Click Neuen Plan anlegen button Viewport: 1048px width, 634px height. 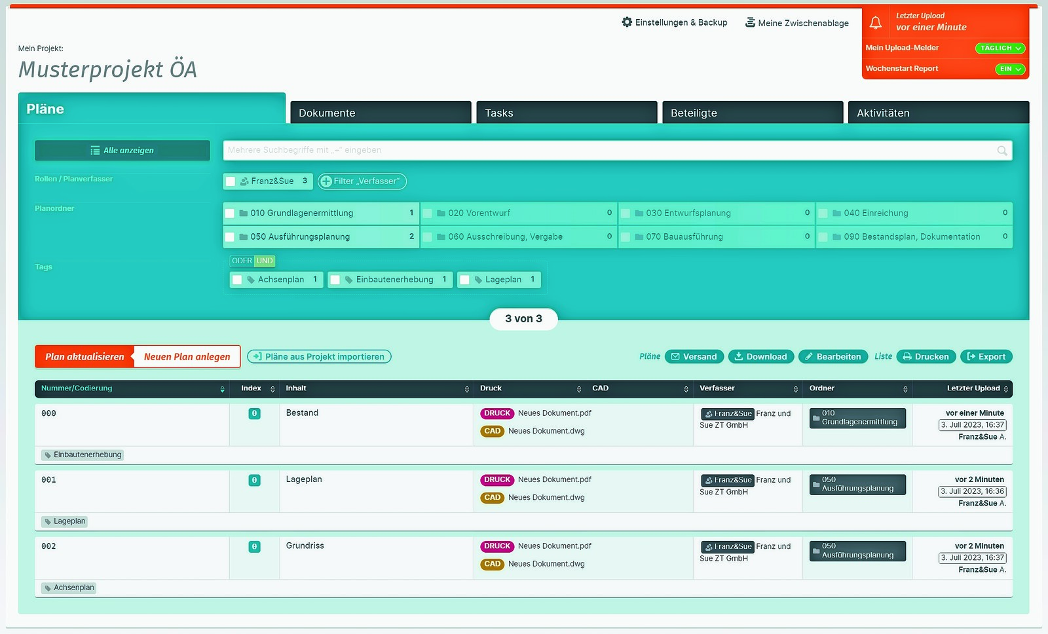pyautogui.click(x=187, y=357)
